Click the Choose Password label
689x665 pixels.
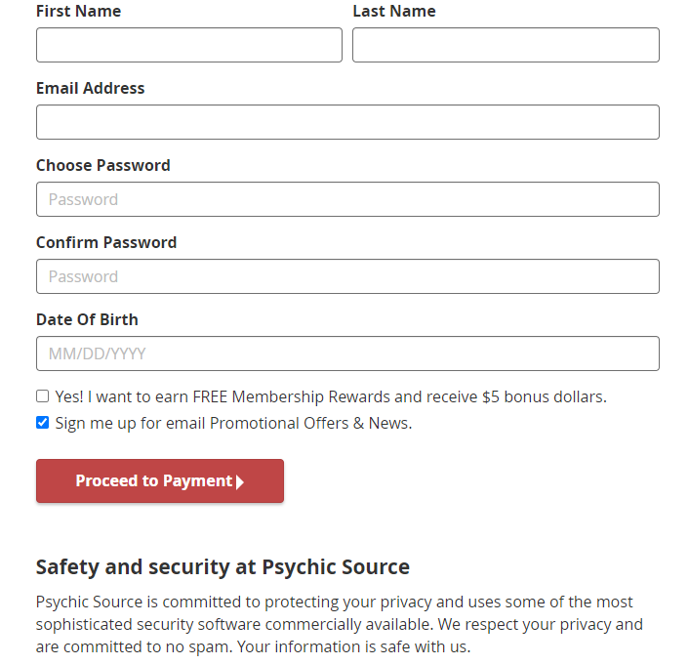tap(103, 165)
